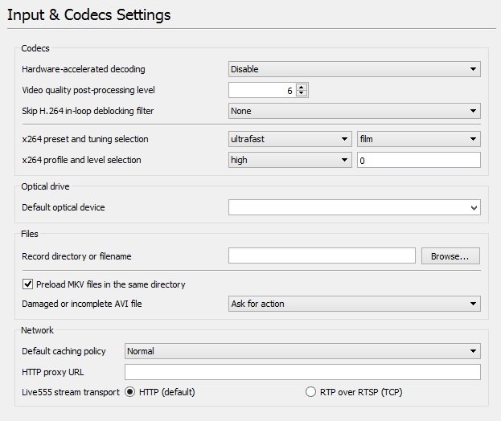Image resolution: width=501 pixels, height=421 pixels.
Task: Open the x264 tuning film dropdown
Action: click(418, 139)
